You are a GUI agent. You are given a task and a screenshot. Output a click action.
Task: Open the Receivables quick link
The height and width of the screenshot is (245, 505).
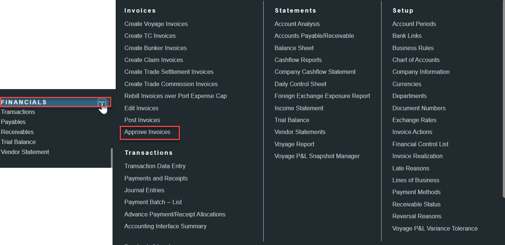coord(17,132)
